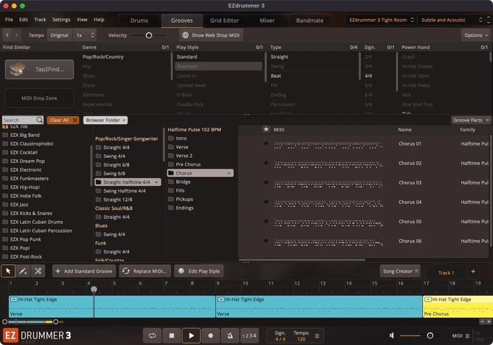Set tempo to Original
Image resolution: width=493 pixels, height=345 pixels.
coord(59,35)
